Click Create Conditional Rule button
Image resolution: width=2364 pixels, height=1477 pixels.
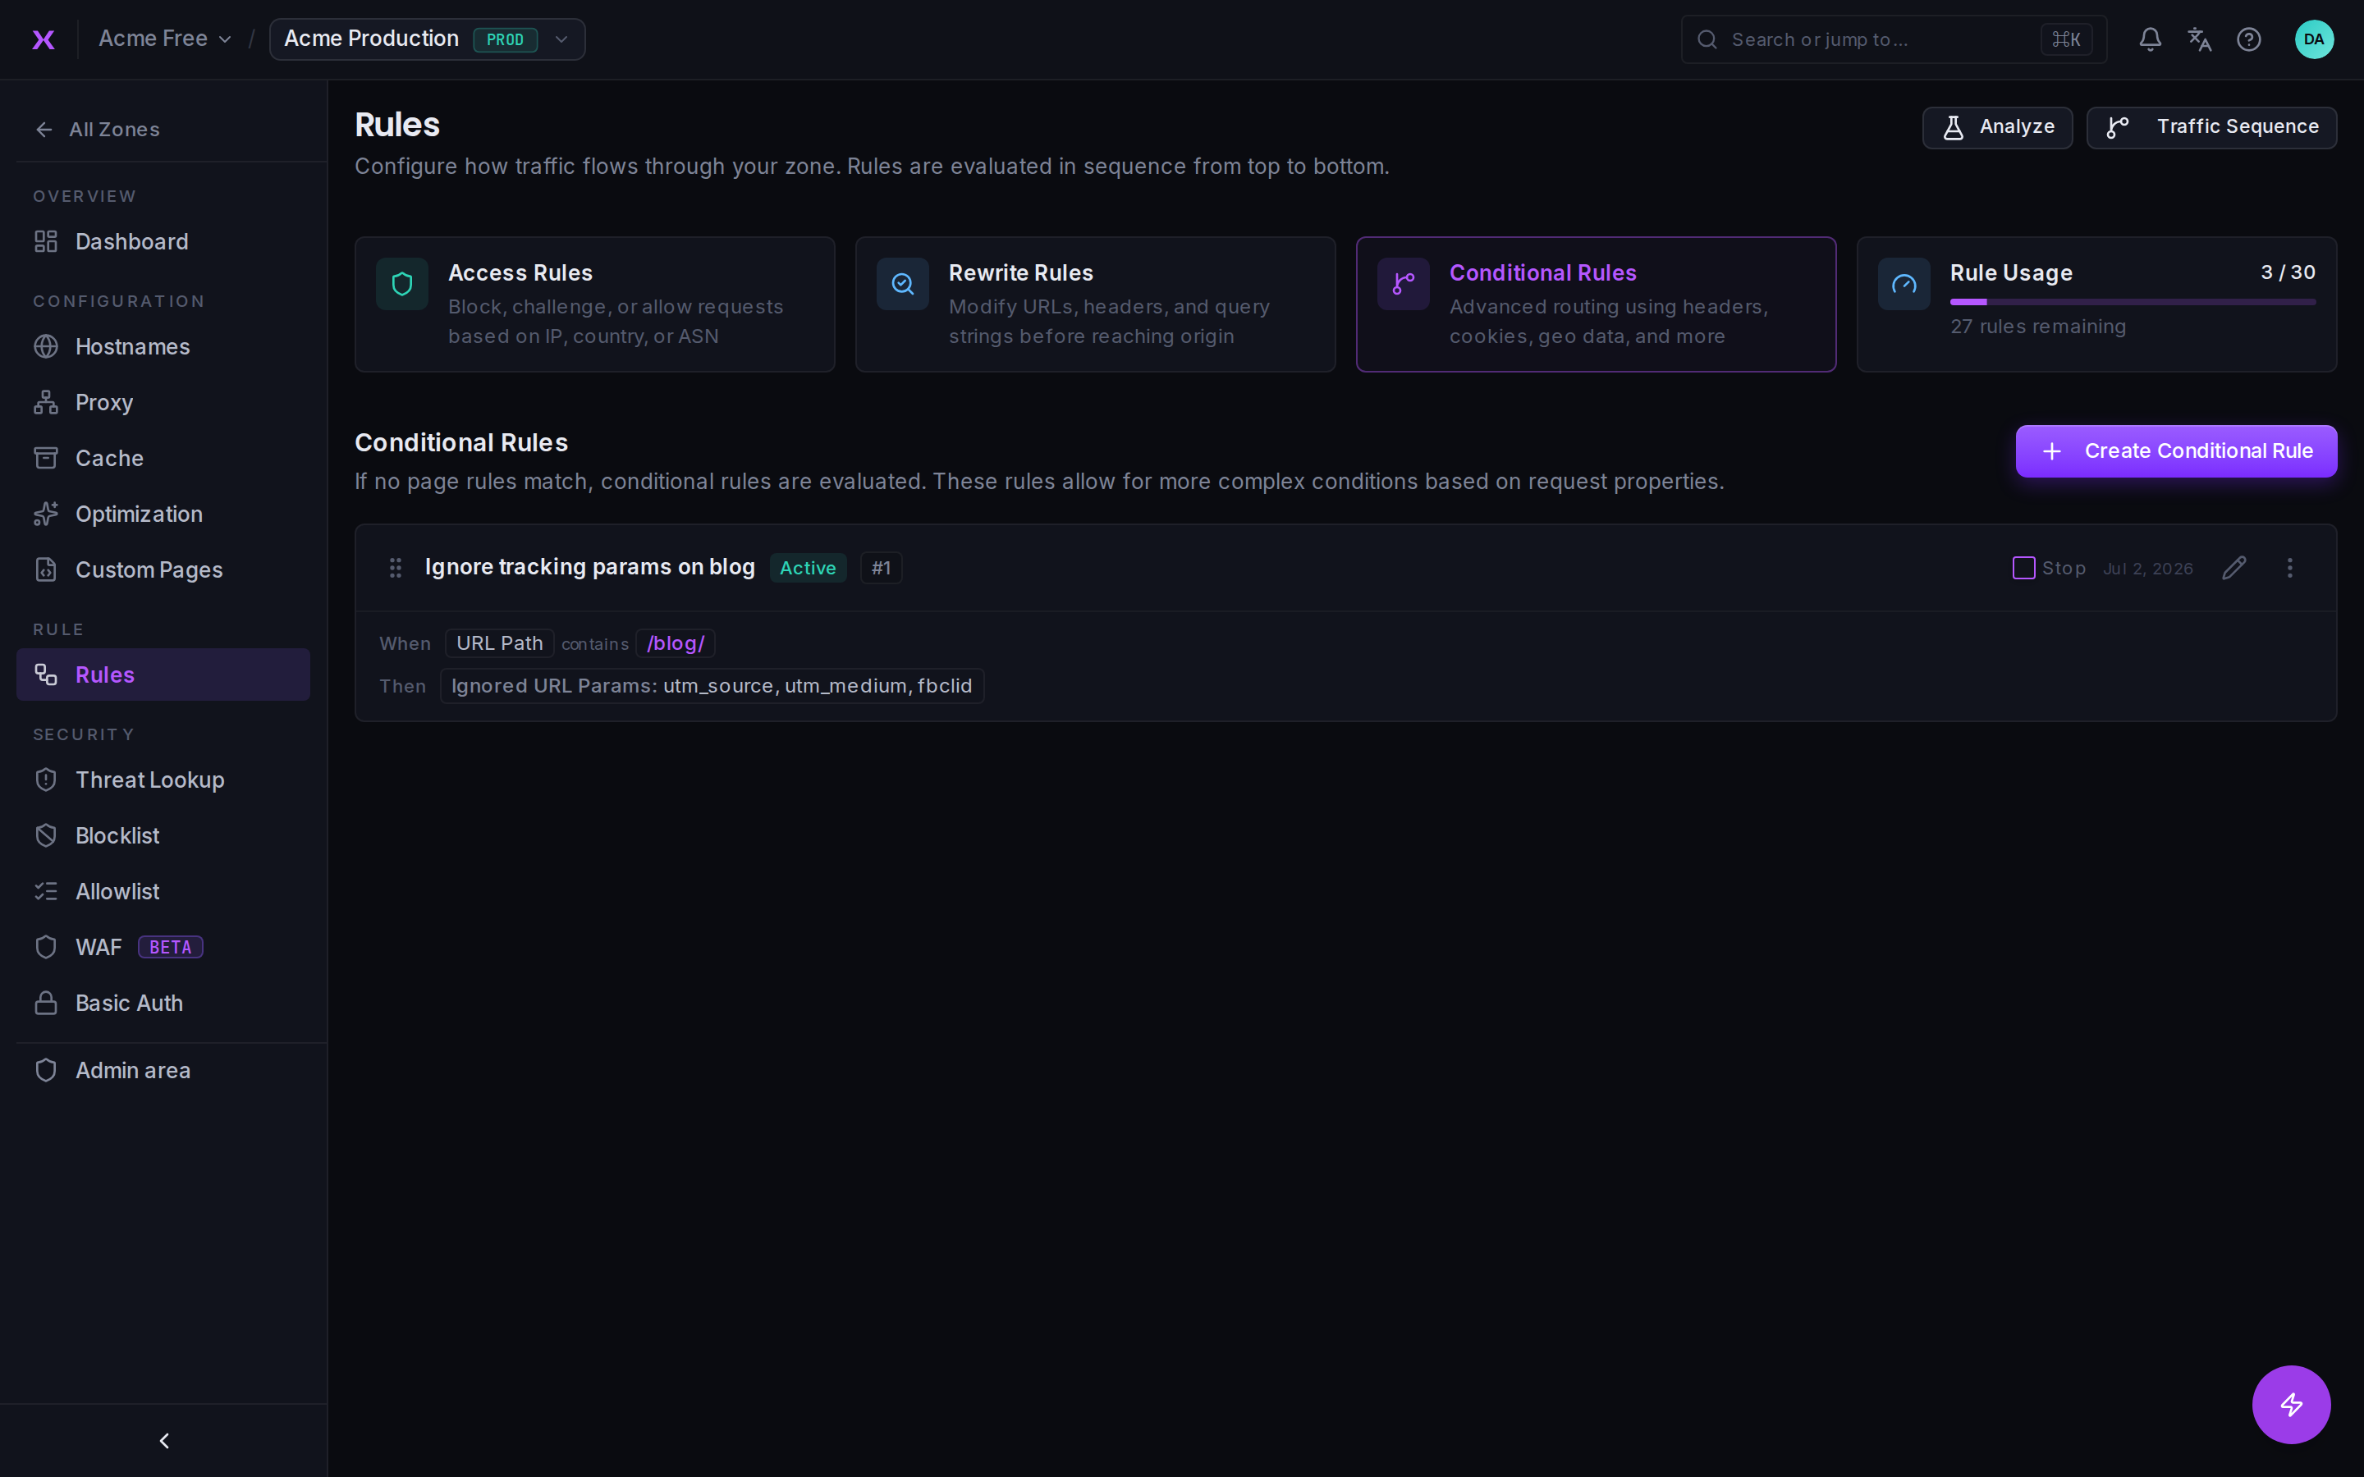click(x=2175, y=451)
